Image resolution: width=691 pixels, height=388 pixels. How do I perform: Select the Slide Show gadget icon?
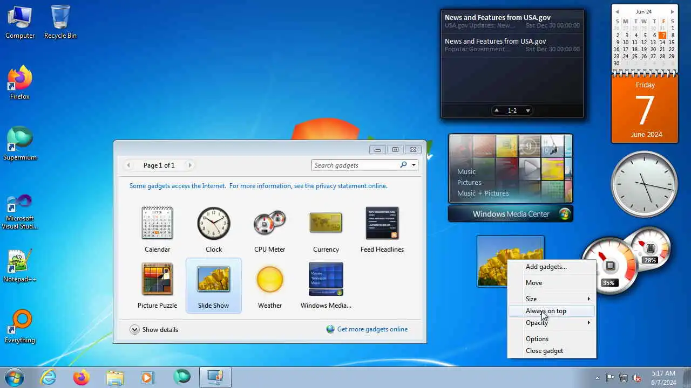pos(214,279)
